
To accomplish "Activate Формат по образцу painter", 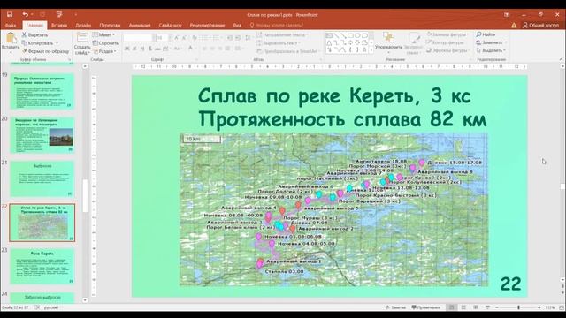I will [x=45, y=51].
